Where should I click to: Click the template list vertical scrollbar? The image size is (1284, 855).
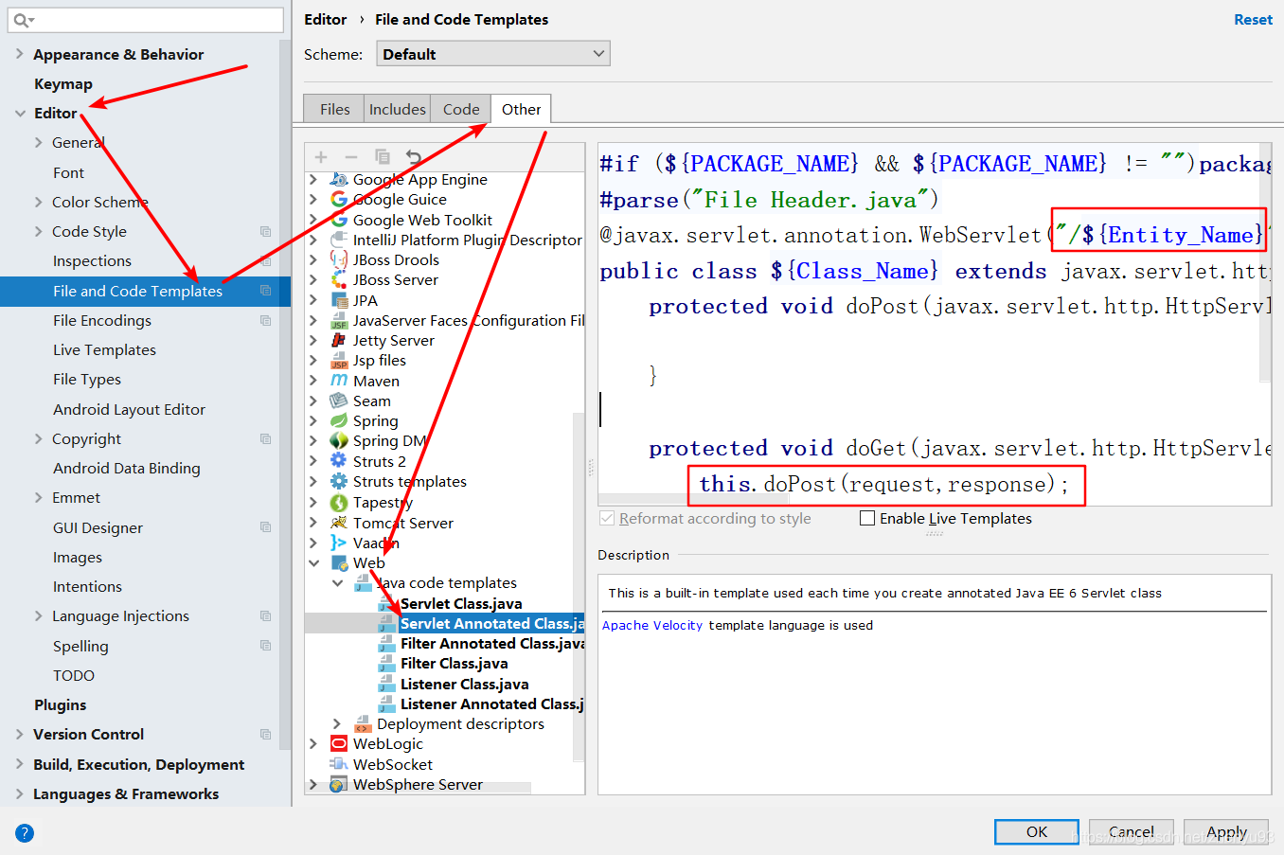[x=579, y=587]
